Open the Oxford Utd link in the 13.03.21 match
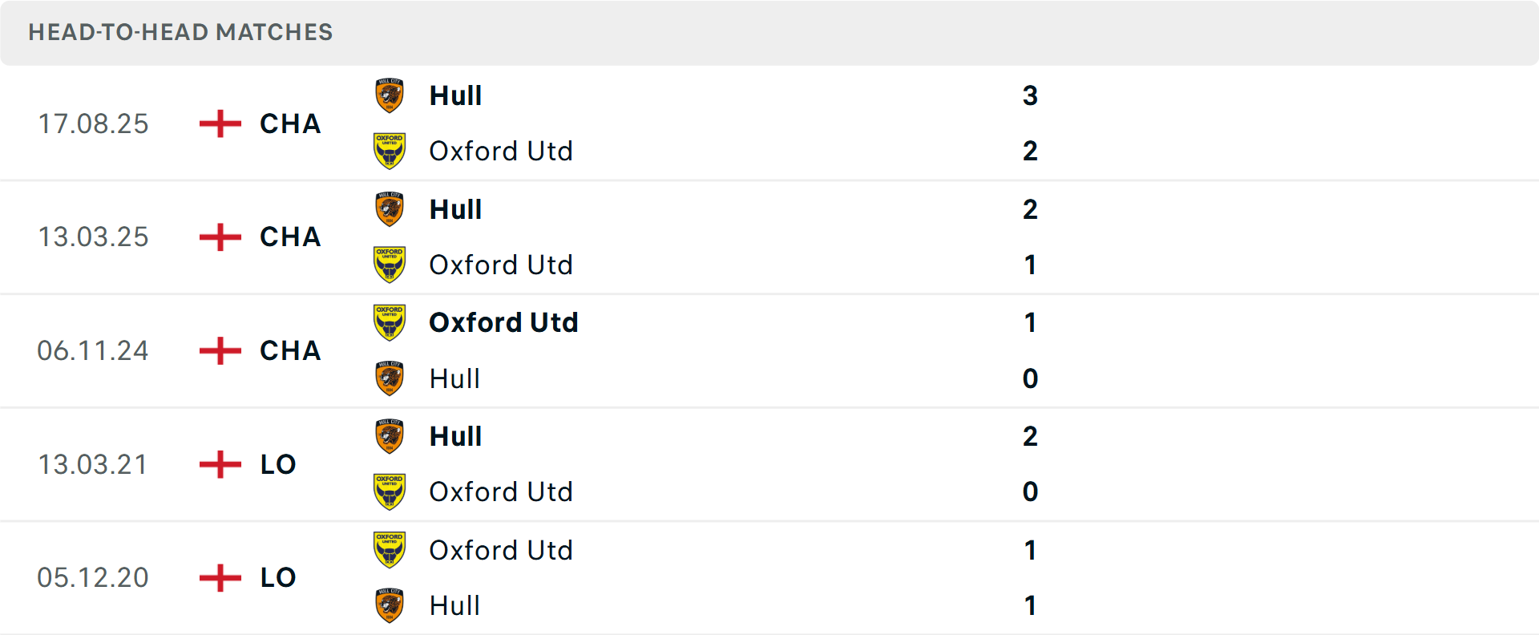Screen dimensions: 1539x635 [501, 491]
